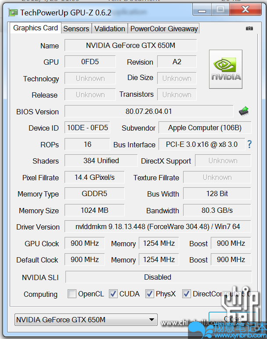Open the PowerColor Giveaway tab
The image size is (267, 339).
(164, 29)
